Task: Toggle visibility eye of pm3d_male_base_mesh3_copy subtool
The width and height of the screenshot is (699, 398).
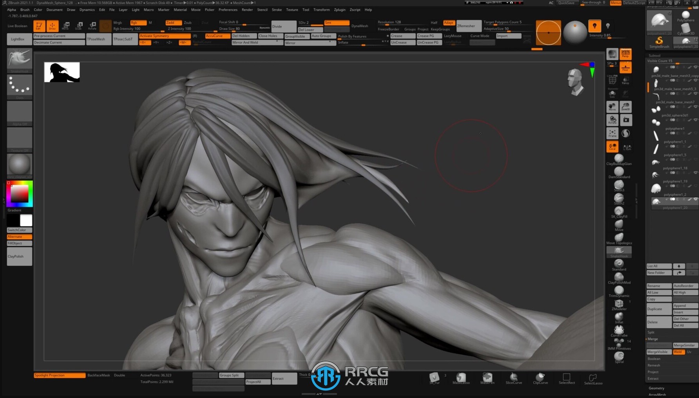Action: 695,67
